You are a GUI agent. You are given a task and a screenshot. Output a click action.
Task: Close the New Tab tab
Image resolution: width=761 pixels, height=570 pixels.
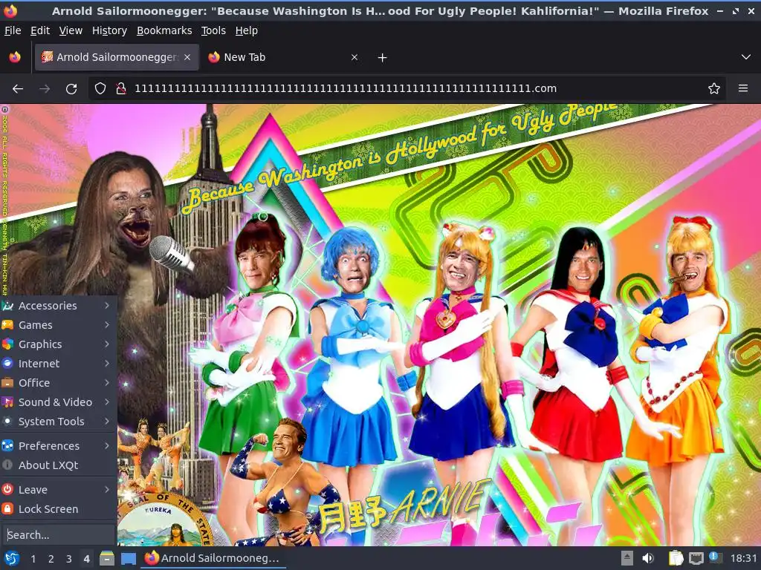(354, 57)
